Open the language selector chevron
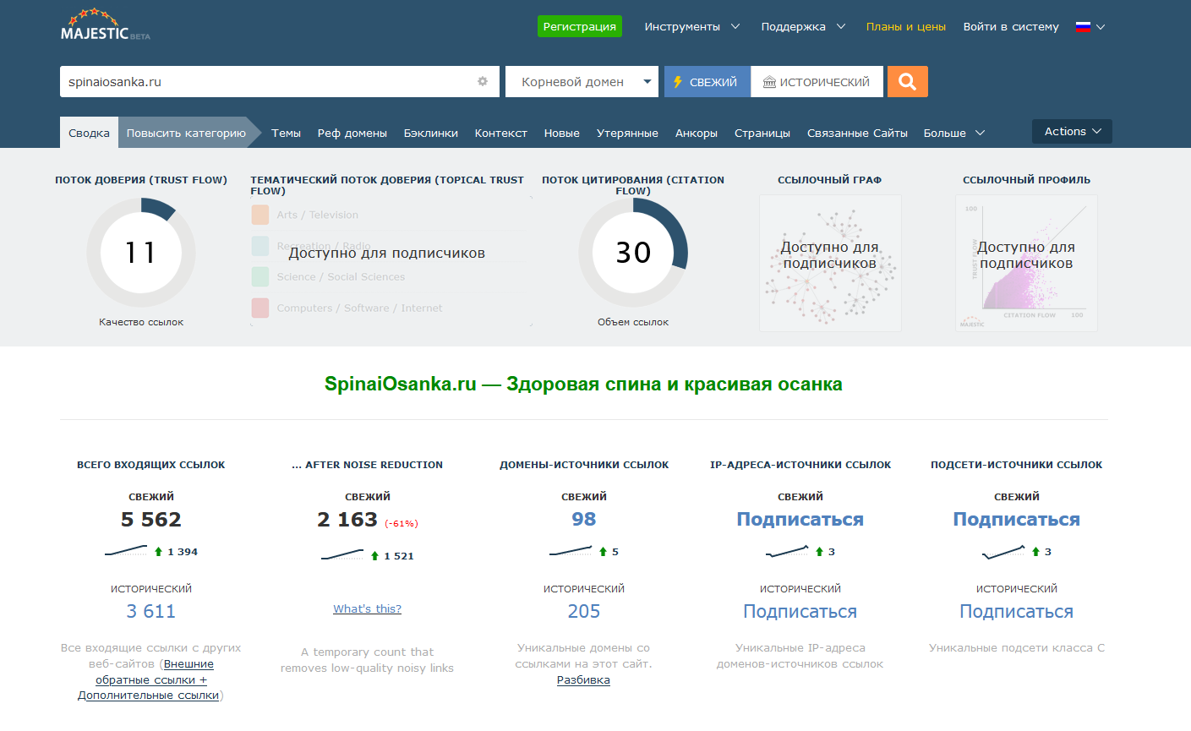This screenshot has width=1191, height=731. (1101, 27)
